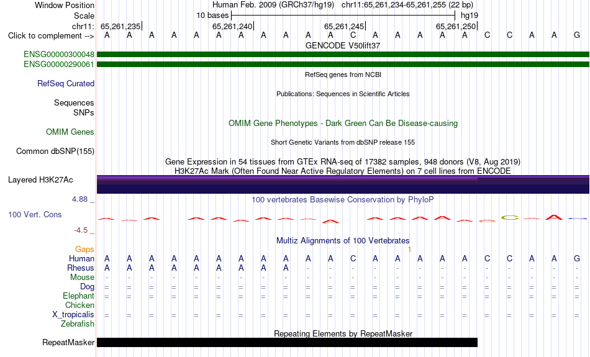This screenshot has width=590, height=357.
Task: Select the OMIM Genes track label
Action: coord(70,132)
